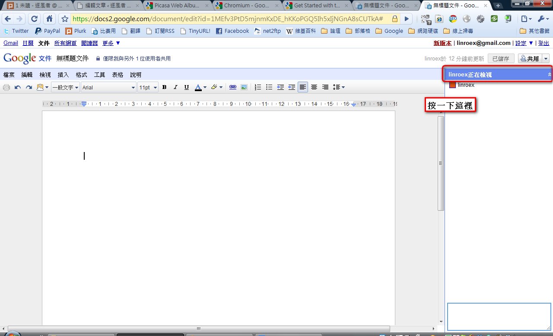Click the 登出 sign out link
Viewport: 553px width, 336px height.
click(543, 43)
